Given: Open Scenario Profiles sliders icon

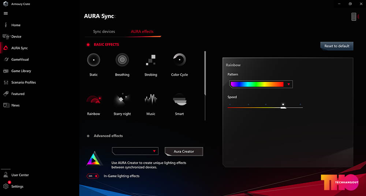Looking at the screenshot, I should tap(6, 82).
